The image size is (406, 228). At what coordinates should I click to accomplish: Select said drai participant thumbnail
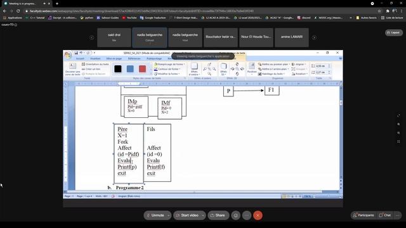pyautogui.click(x=114, y=37)
